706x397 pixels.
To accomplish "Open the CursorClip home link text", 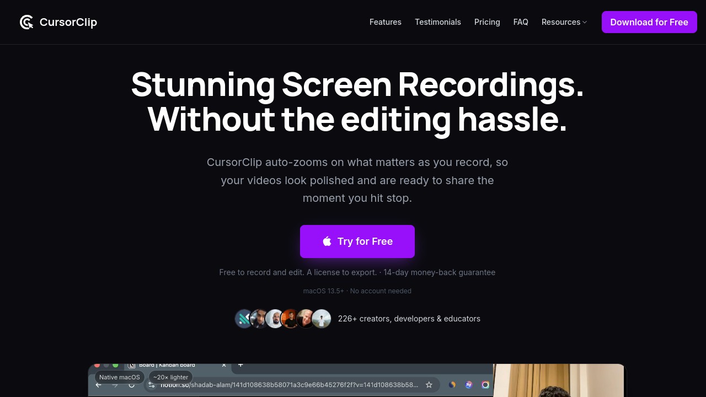I will (x=68, y=22).
